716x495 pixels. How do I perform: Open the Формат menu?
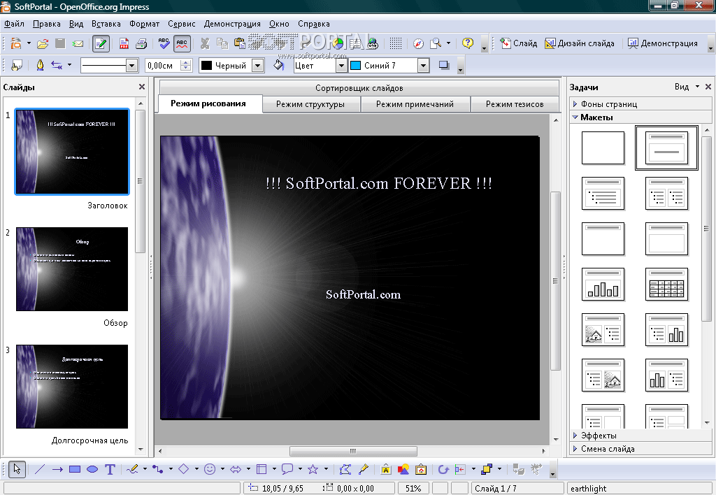pyautogui.click(x=144, y=24)
